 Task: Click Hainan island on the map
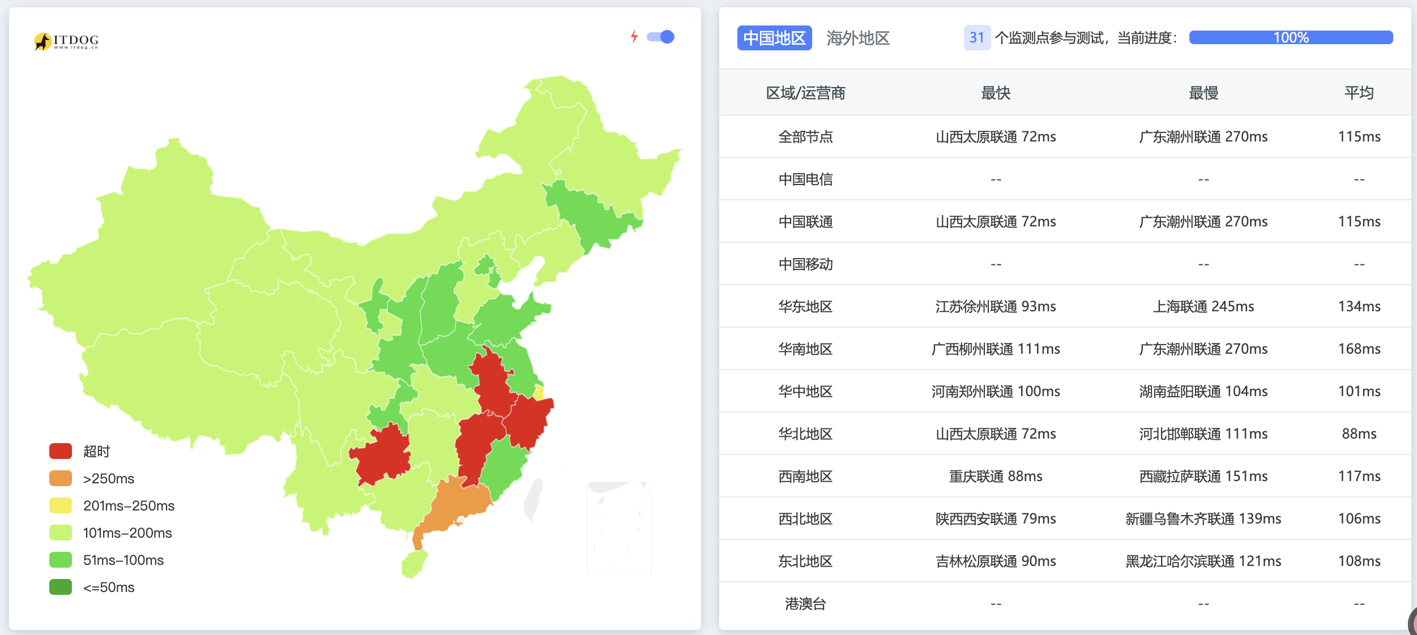pos(414,564)
